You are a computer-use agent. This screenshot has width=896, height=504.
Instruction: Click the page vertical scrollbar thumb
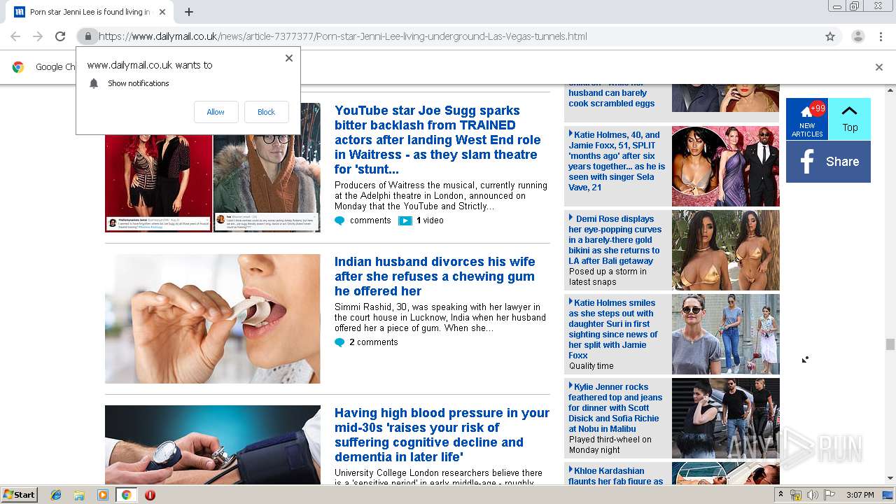(x=890, y=344)
